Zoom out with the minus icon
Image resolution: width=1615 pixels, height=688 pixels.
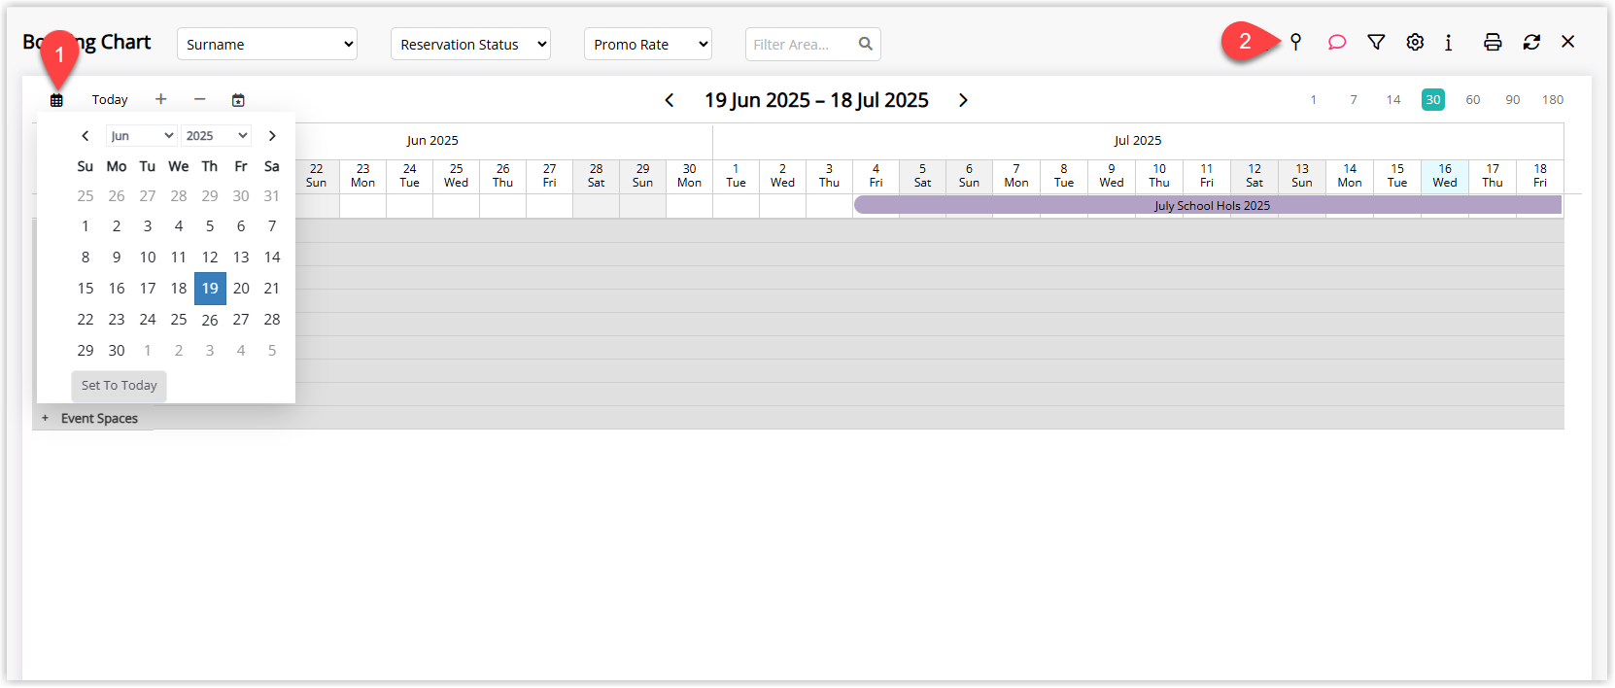click(x=199, y=99)
